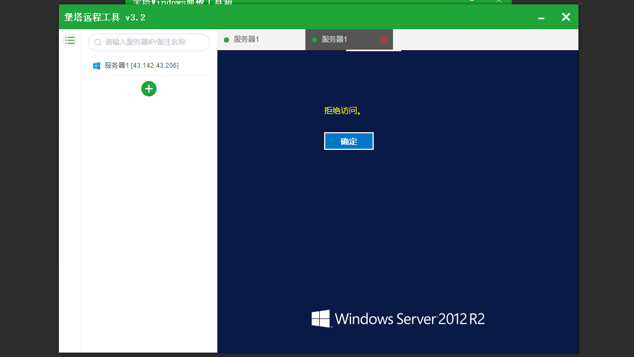Click the green status dot on active tab
The image size is (634, 357).
[314, 40]
